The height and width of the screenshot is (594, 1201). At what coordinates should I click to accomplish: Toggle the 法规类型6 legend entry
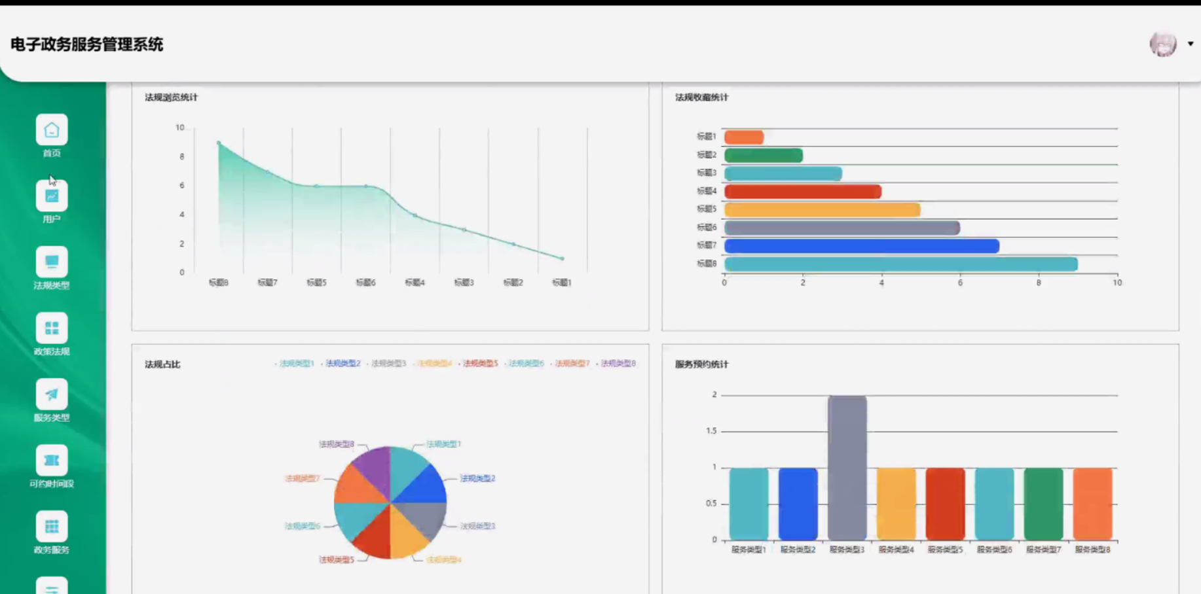(x=524, y=364)
